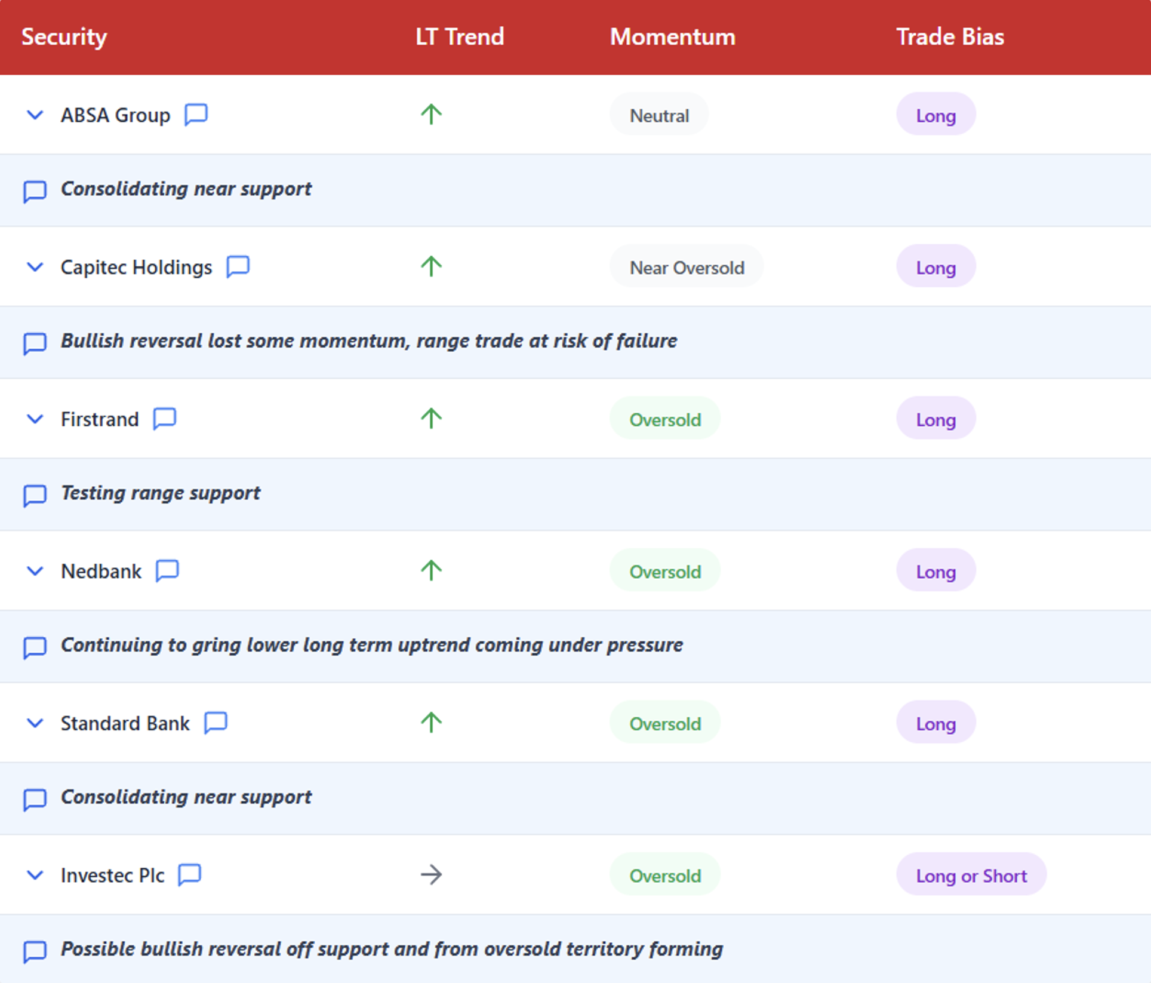Collapse the ABSA Group row chevron

coord(35,115)
